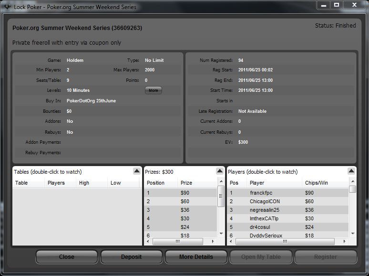The height and width of the screenshot is (276, 369).
Task: Close the window with the X button
Action: click(x=354, y=5)
